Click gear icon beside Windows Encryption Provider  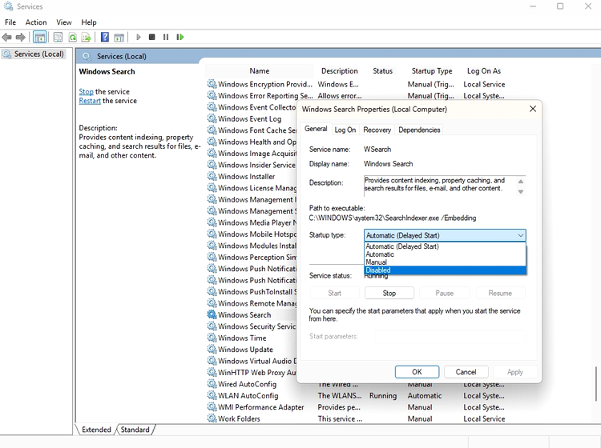(x=212, y=84)
